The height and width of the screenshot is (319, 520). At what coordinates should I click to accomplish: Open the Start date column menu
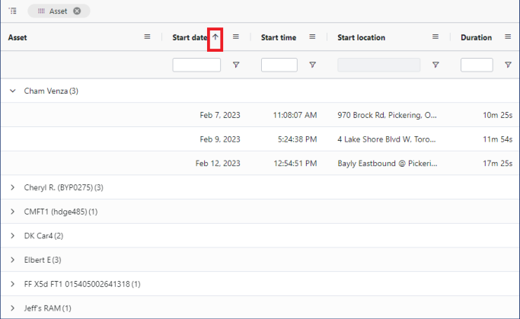pyautogui.click(x=236, y=37)
